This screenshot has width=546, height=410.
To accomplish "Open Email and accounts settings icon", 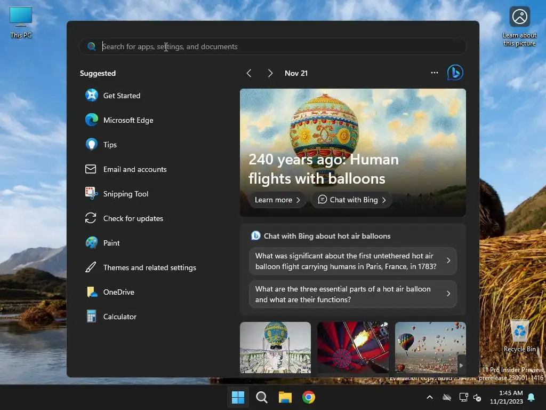I will click(91, 169).
